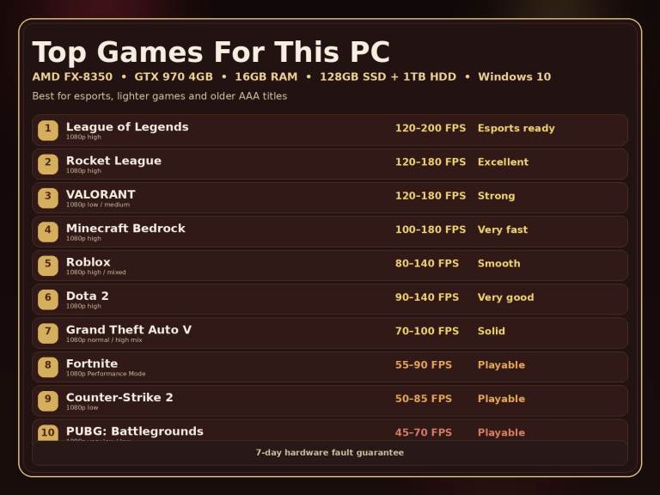Click the Esports ready status label
This screenshot has height=495, width=660.
[x=516, y=129]
